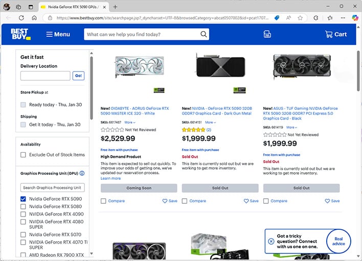362x261 pixels.
Task: Open the Copilot icon
Action: [355, 18]
